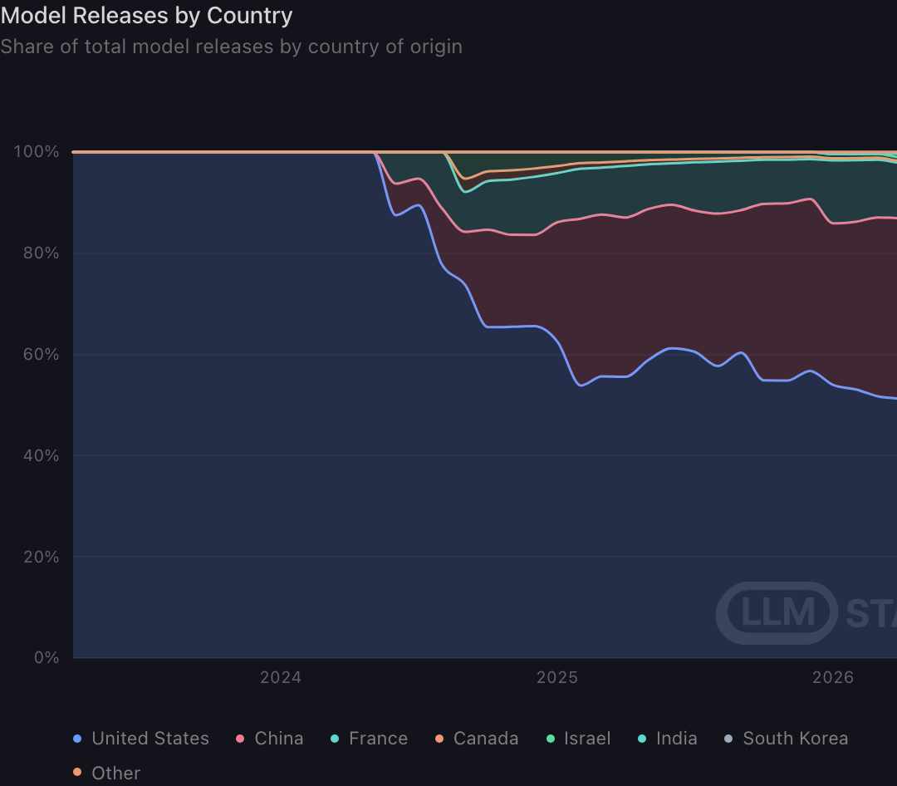Click the 60% y-axis label
The height and width of the screenshot is (786, 897).
click(x=41, y=354)
